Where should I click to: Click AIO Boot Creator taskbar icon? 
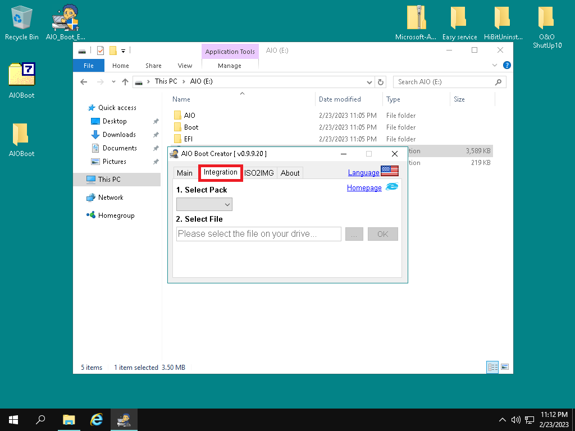click(x=123, y=420)
